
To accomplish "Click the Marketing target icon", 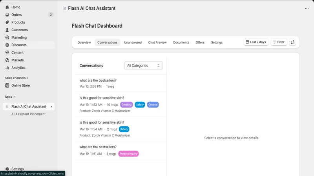I will (7, 38).
